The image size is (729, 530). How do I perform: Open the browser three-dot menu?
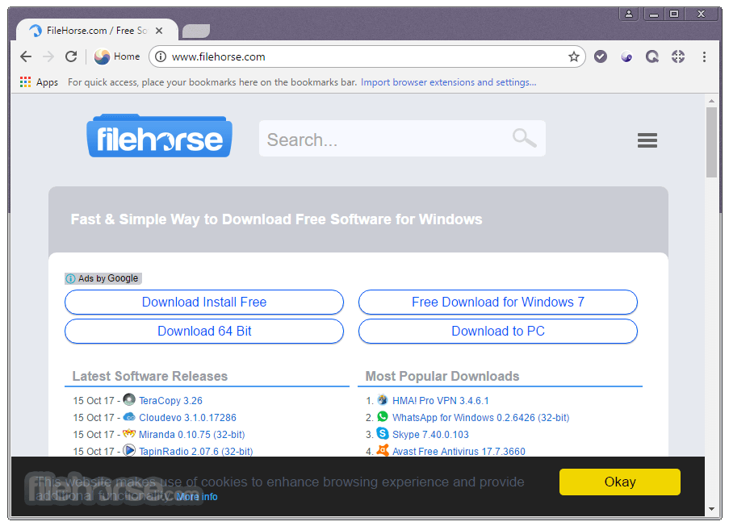704,56
